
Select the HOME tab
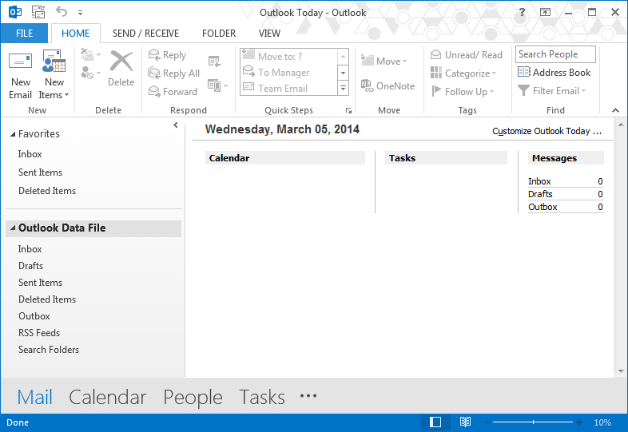tap(75, 34)
